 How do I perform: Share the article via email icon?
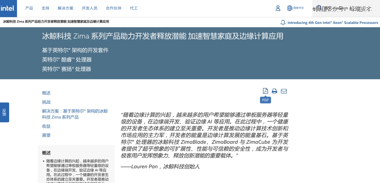(x=284, y=91)
